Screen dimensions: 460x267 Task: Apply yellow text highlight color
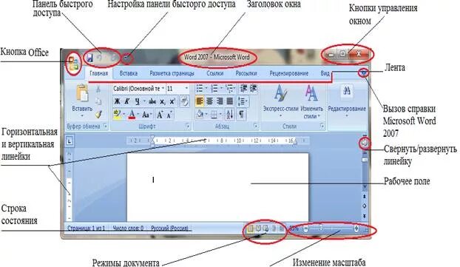(118, 114)
